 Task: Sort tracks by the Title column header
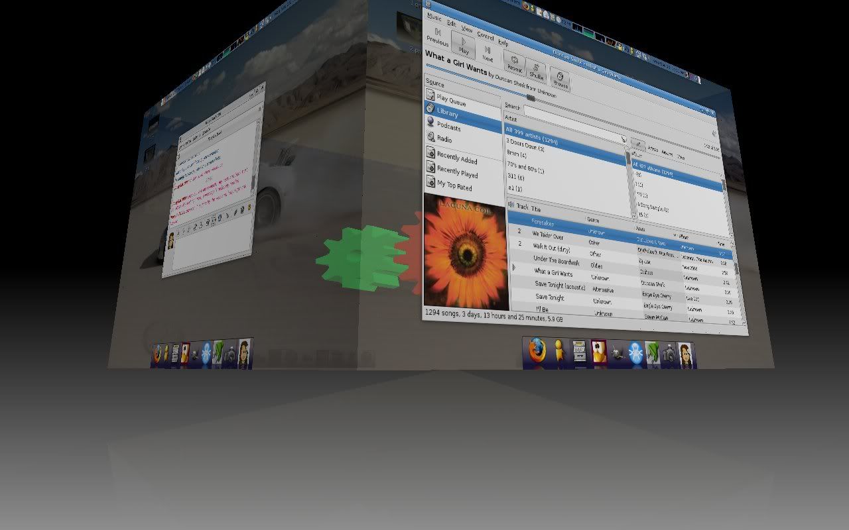[535, 209]
